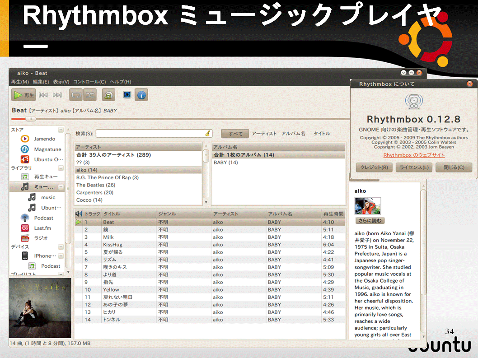
Task: Skip to previous track icon
Action: 43,95
